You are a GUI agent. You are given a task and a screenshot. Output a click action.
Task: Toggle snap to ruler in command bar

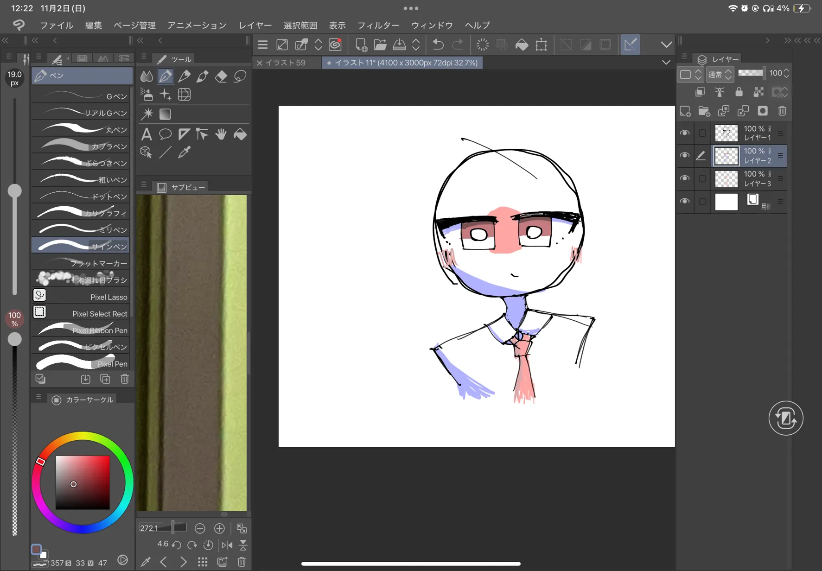click(630, 44)
